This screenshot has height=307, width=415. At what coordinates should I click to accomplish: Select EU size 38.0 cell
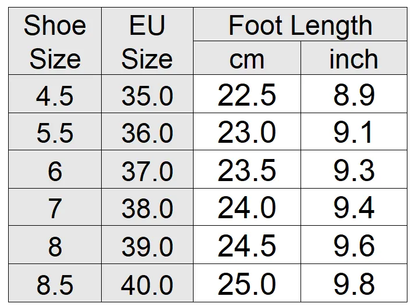tap(147, 207)
